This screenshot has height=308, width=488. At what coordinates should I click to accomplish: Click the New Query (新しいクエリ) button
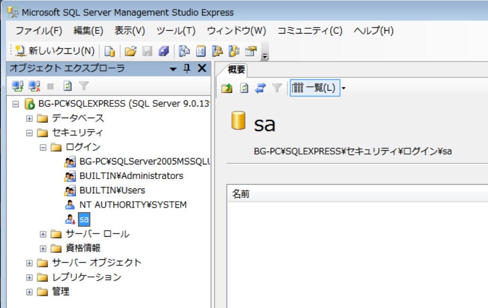pos(55,51)
